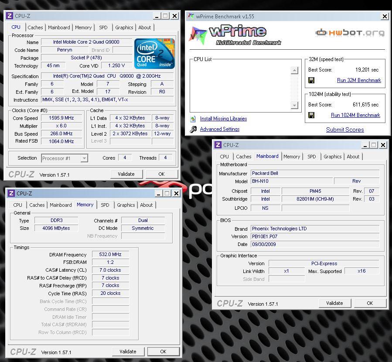Switch to the CPU tab in the Mainboard CPU-Z window
Screen dimensions: 392x362
coord(224,157)
